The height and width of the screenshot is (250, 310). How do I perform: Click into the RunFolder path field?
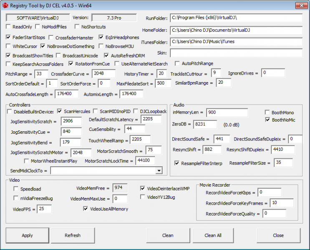(x=236, y=18)
